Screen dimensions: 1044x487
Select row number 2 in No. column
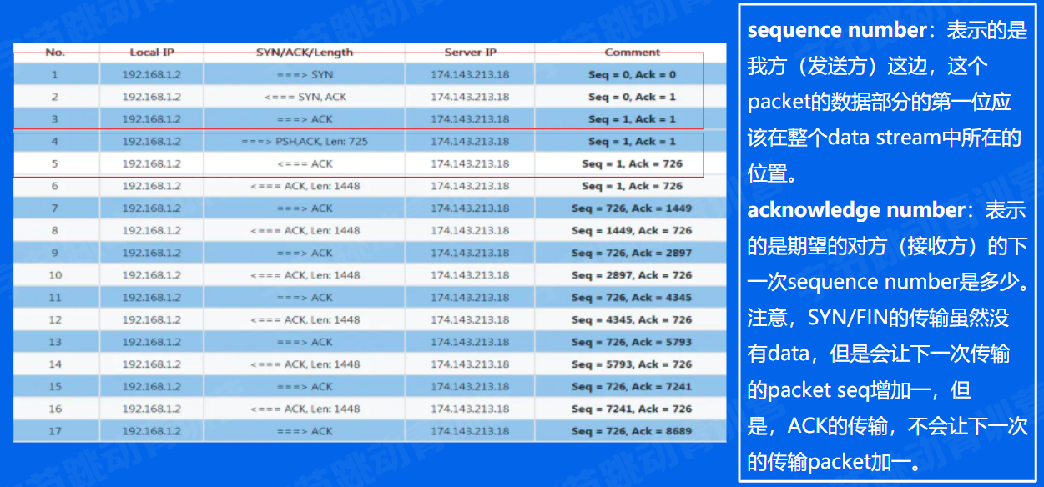tap(55, 97)
